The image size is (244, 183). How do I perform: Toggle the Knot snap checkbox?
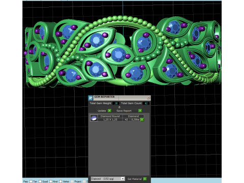[x=51, y=181]
